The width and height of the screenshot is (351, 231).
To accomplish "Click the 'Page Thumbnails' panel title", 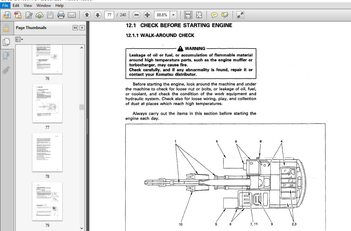I will coord(31,28).
